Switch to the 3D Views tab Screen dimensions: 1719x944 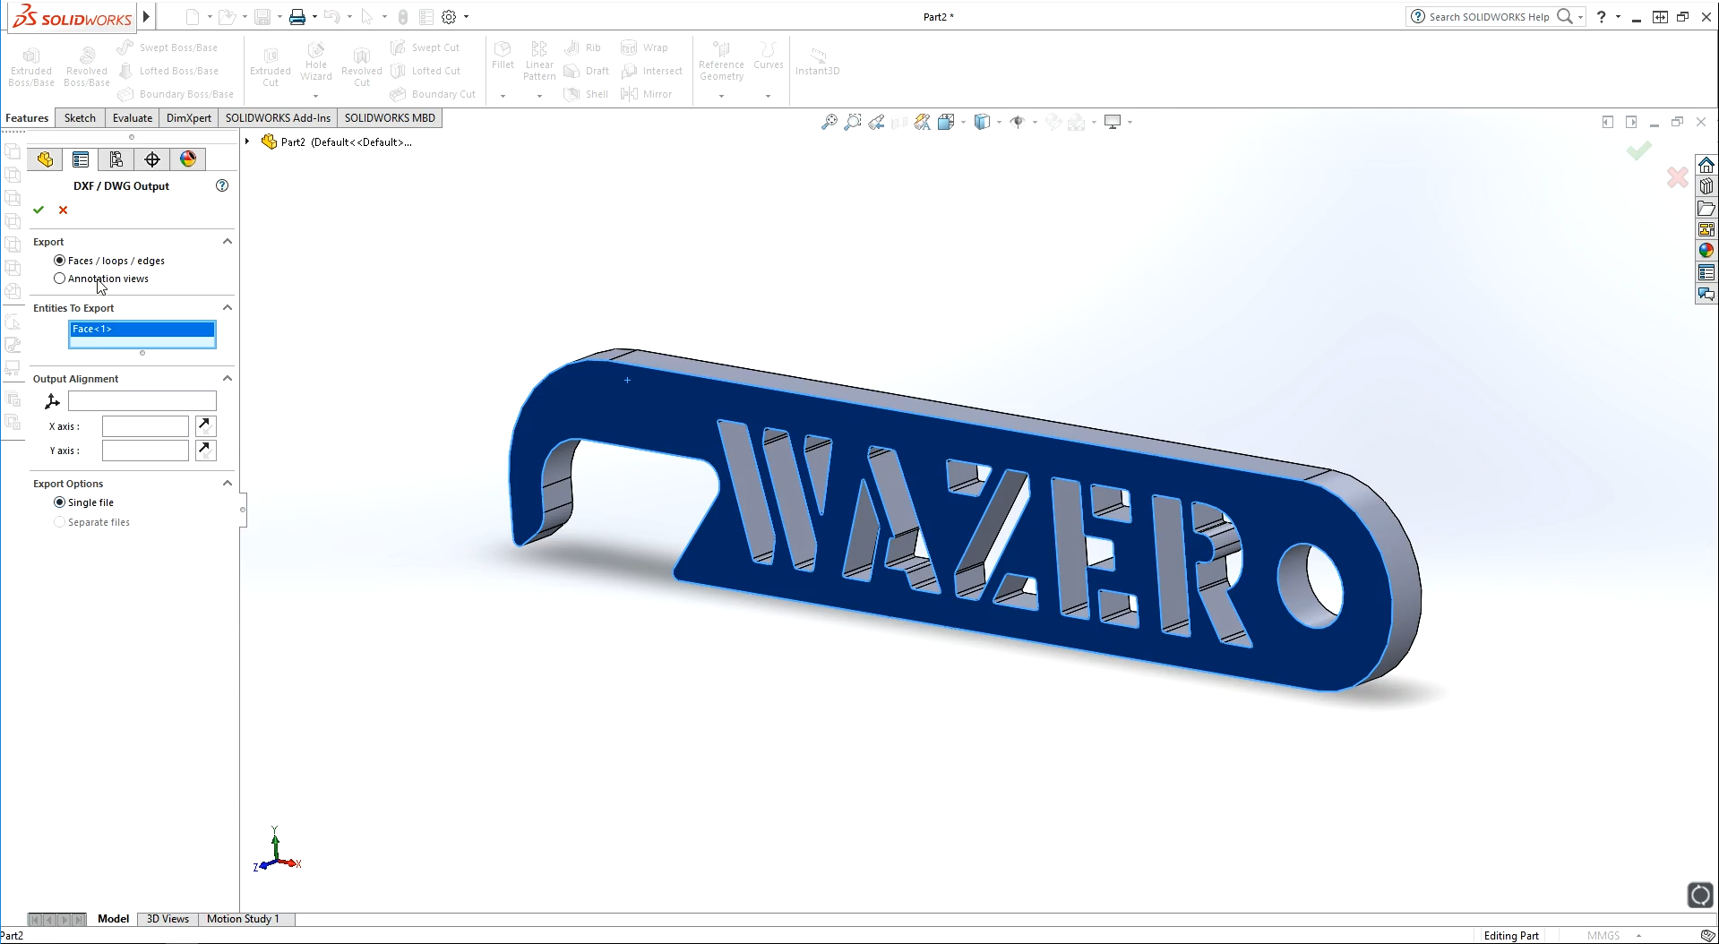168,919
